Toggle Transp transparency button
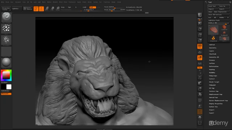This screenshot has height=130, width=232. pos(200,106)
